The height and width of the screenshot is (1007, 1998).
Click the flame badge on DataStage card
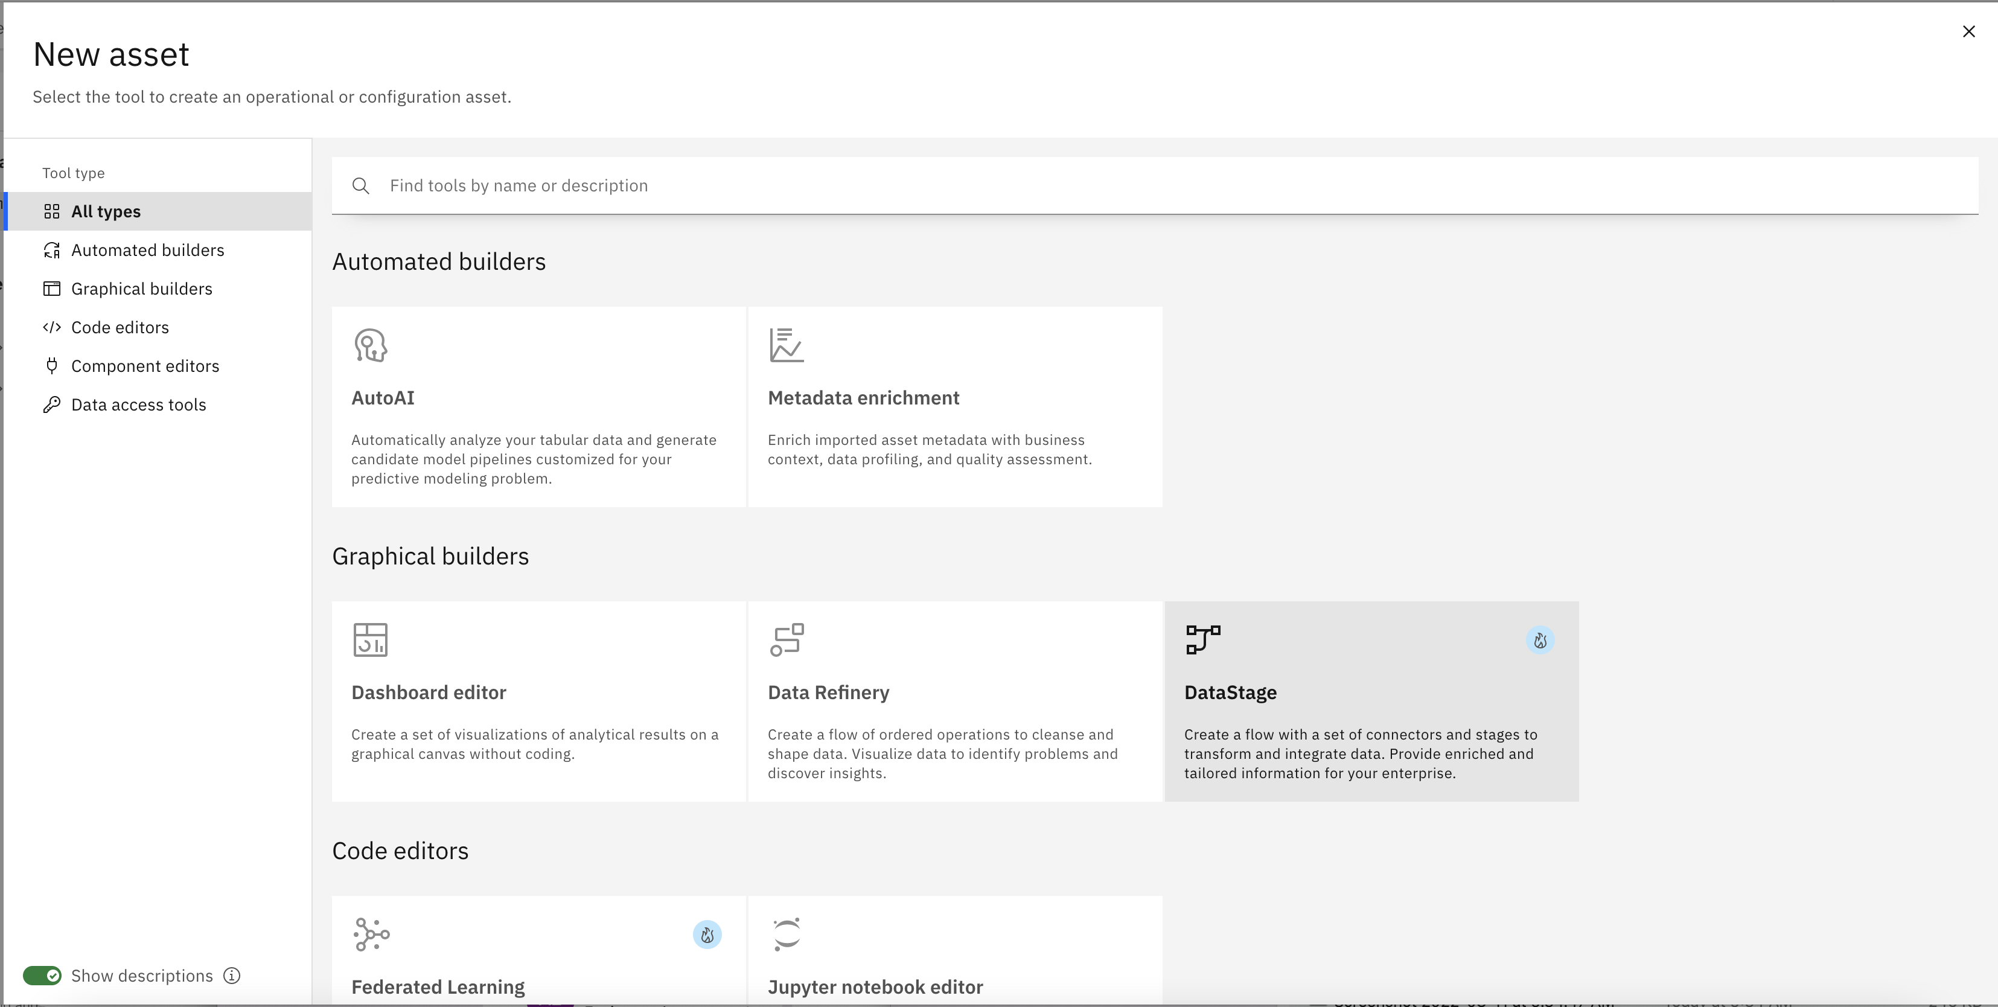1540,640
